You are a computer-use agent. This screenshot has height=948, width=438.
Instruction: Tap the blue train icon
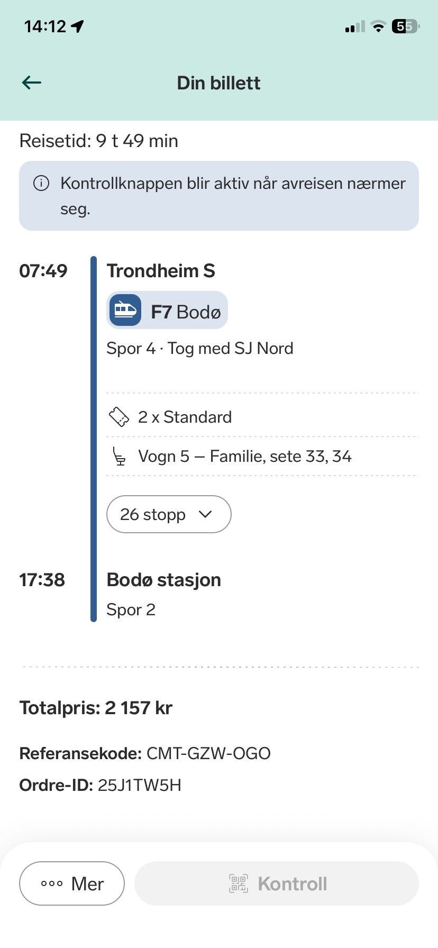(125, 310)
